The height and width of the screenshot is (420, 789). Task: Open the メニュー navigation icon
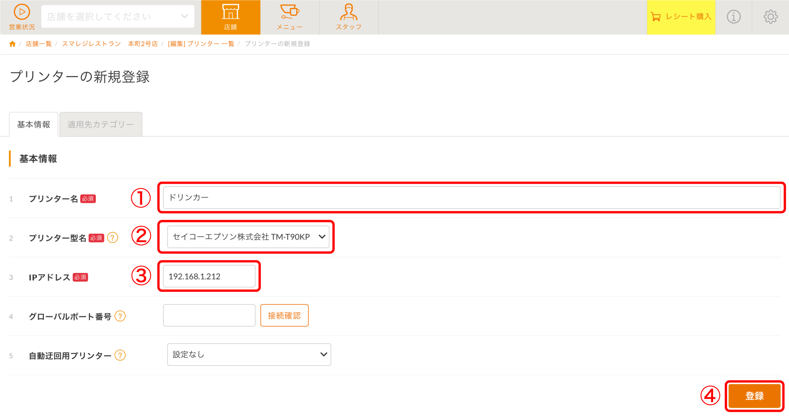coord(290,17)
